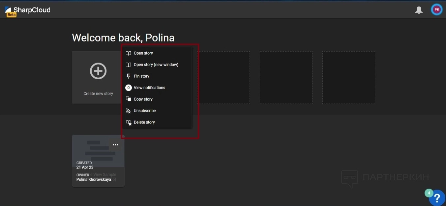Screen dimensions: 446x206
Task: Select Delete story from the menu
Action: tap(144, 122)
